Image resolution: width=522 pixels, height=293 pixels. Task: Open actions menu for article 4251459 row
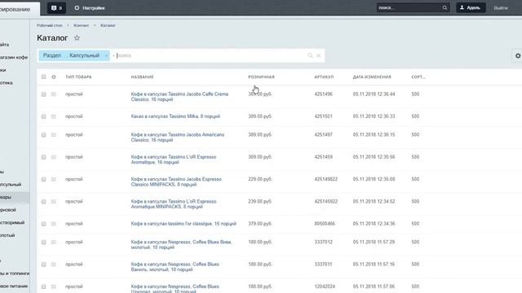tap(54, 157)
